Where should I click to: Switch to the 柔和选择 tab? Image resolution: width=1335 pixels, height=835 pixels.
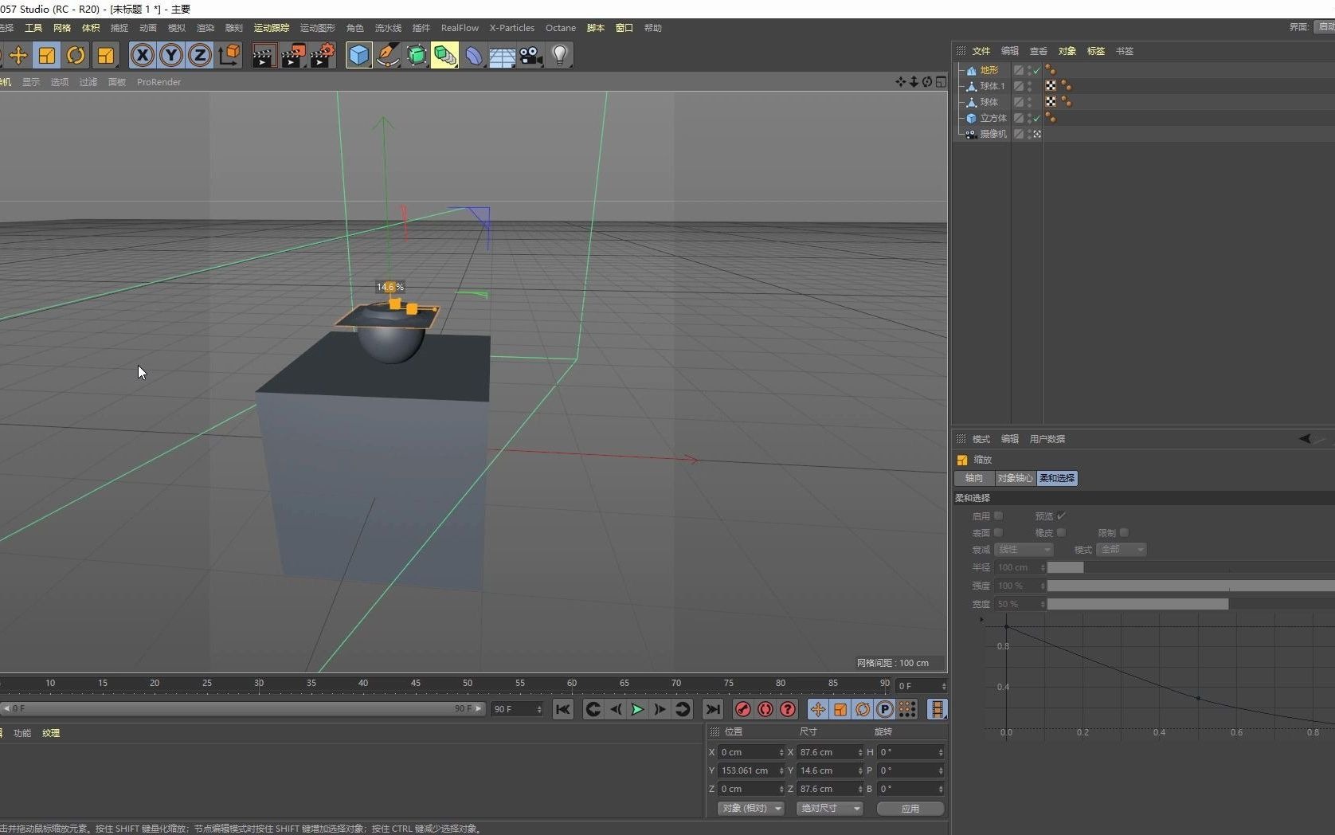[1056, 478]
